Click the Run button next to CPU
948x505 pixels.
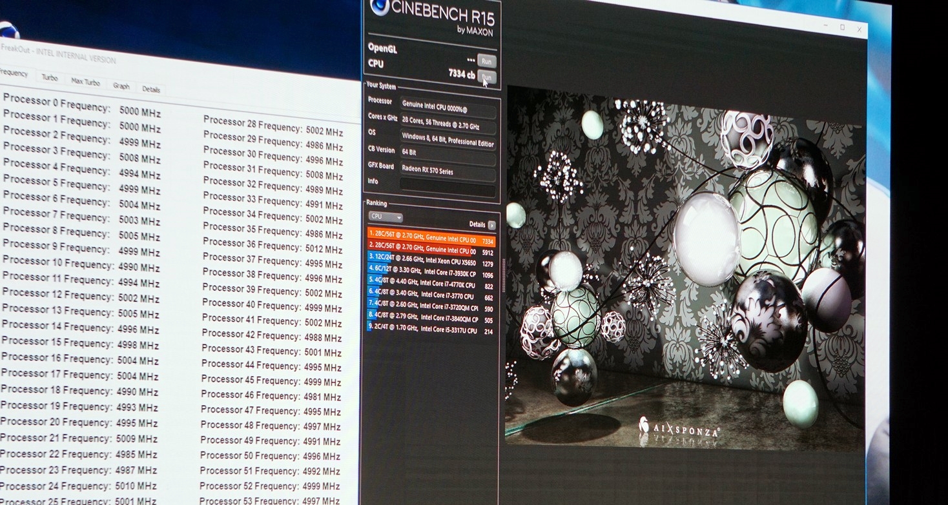coord(487,77)
